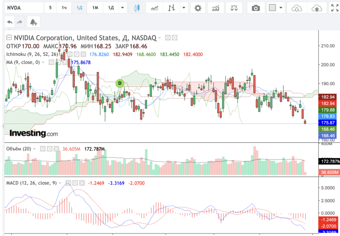The height and width of the screenshot is (236, 340).
Task: Click the cloud upload save-chart icon
Action: tap(317, 8)
